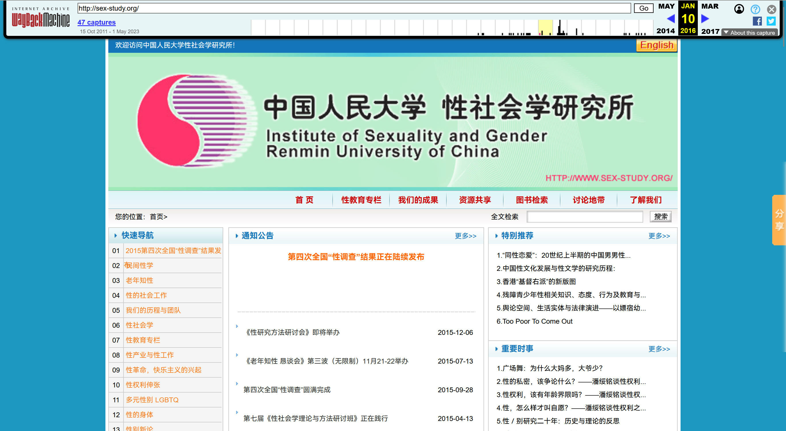This screenshot has width=786, height=431.
Task: Open the 47 captures link
Action: pyautogui.click(x=97, y=22)
